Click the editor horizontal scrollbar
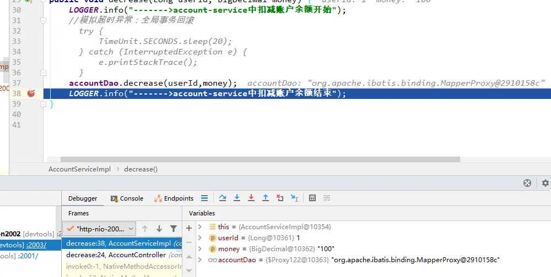The width and height of the screenshot is (551, 277). point(260,159)
